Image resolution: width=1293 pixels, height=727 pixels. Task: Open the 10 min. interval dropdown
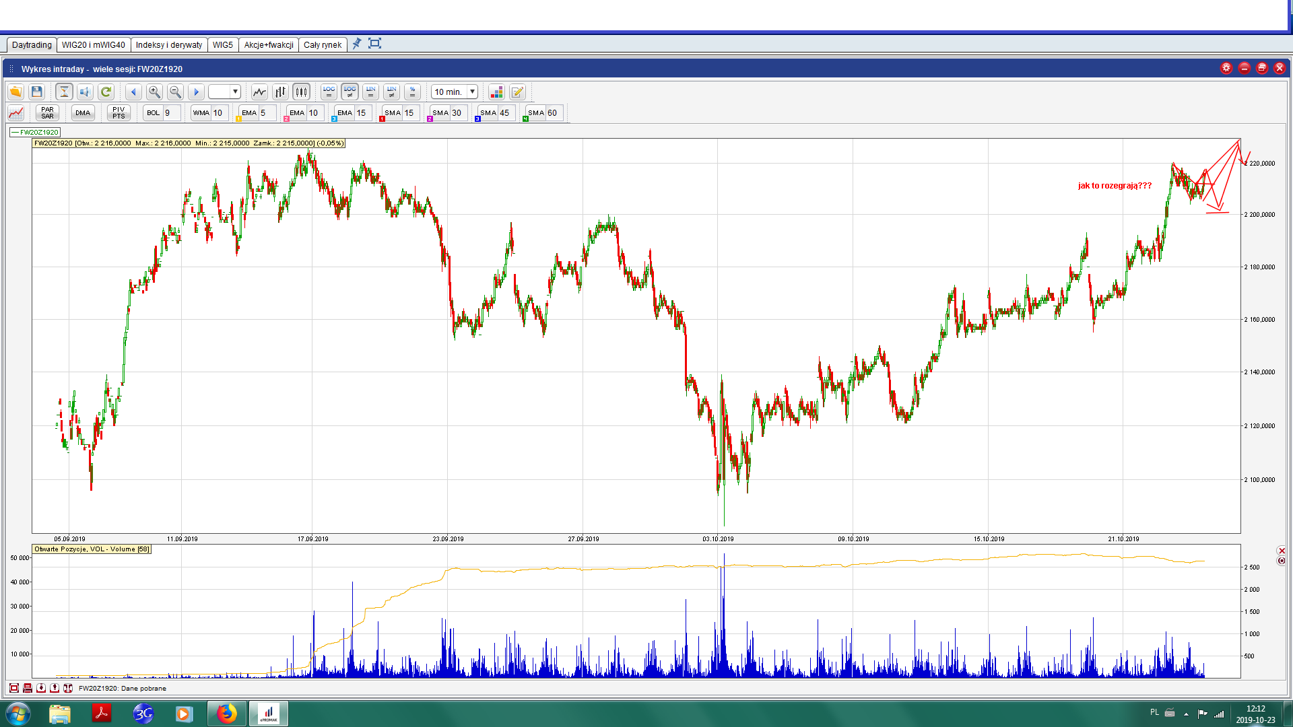tap(472, 92)
